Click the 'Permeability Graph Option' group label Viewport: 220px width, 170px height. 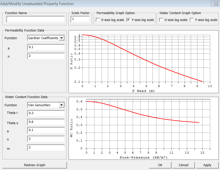[x=116, y=13]
